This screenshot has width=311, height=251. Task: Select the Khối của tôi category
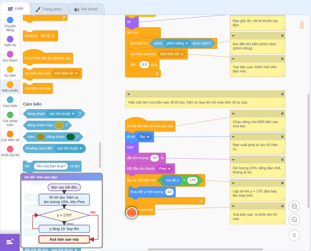(x=10, y=151)
